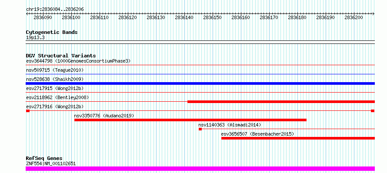The image size is (387, 173).
Task: Click the 2836110 ruler coordinate
Action: pos(100,17)
